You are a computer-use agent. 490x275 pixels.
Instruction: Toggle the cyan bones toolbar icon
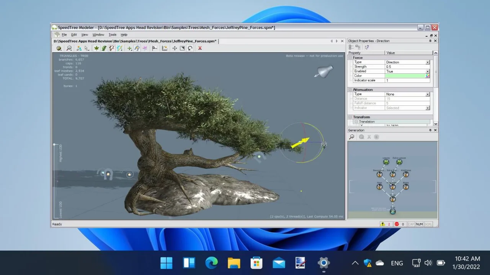119,48
